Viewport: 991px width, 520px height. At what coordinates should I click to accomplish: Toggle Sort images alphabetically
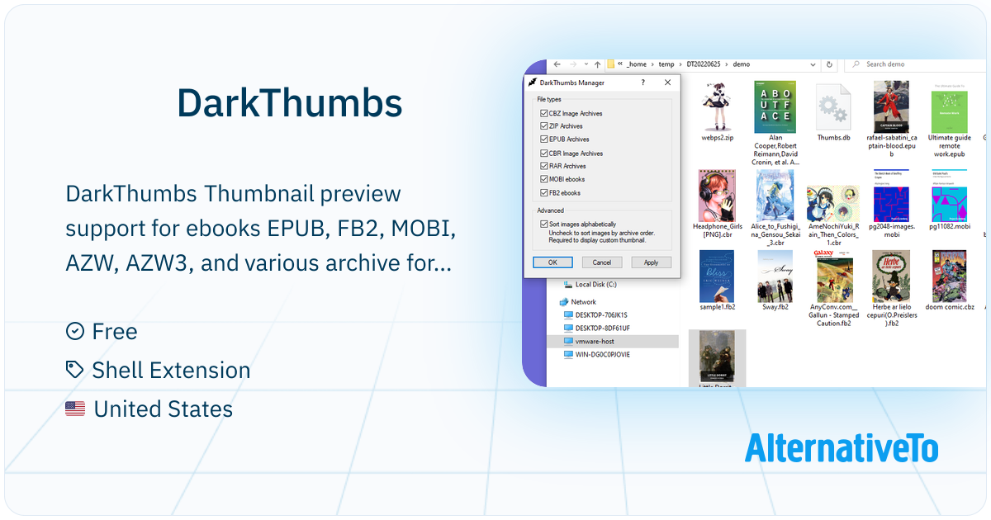pos(543,224)
